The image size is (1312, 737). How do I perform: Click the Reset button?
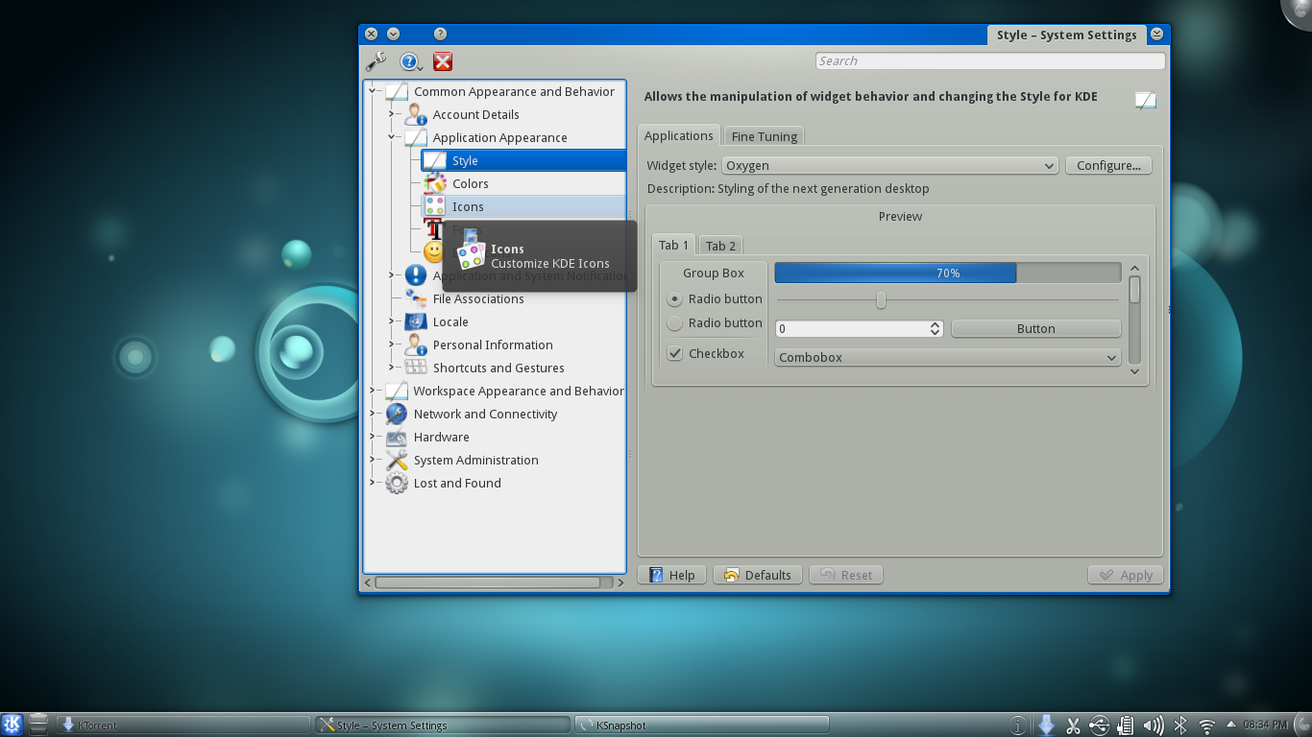[846, 575]
